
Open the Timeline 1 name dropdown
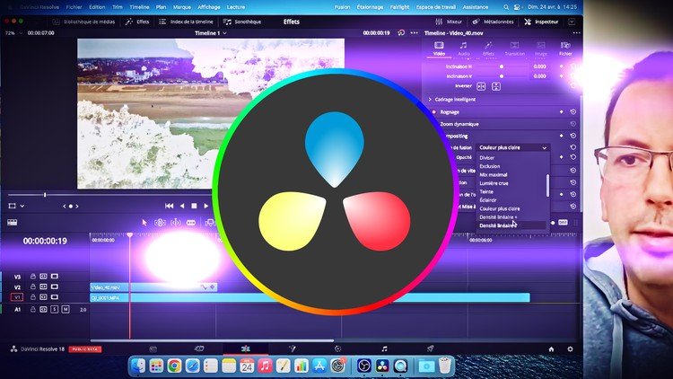click(225, 33)
